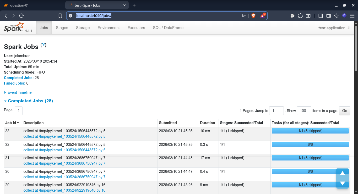Open Brave Shields lion icon
This screenshot has width=358, height=194.
(253, 16)
